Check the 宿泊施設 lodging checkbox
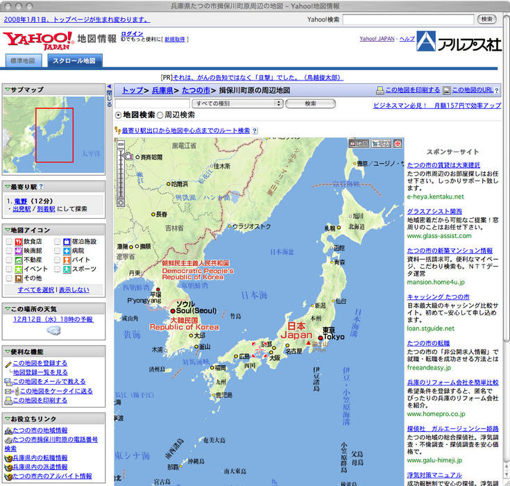Image resolution: width=510 pixels, height=486 pixels. pyautogui.click(x=58, y=242)
